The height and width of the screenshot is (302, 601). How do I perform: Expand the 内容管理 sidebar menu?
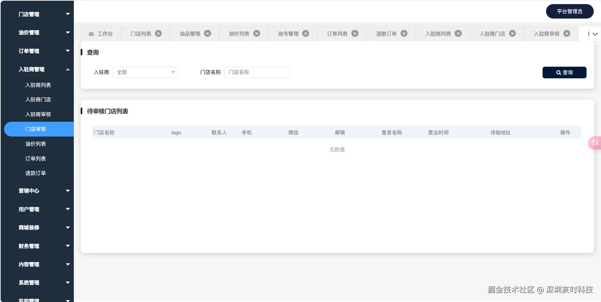[37, 264]
